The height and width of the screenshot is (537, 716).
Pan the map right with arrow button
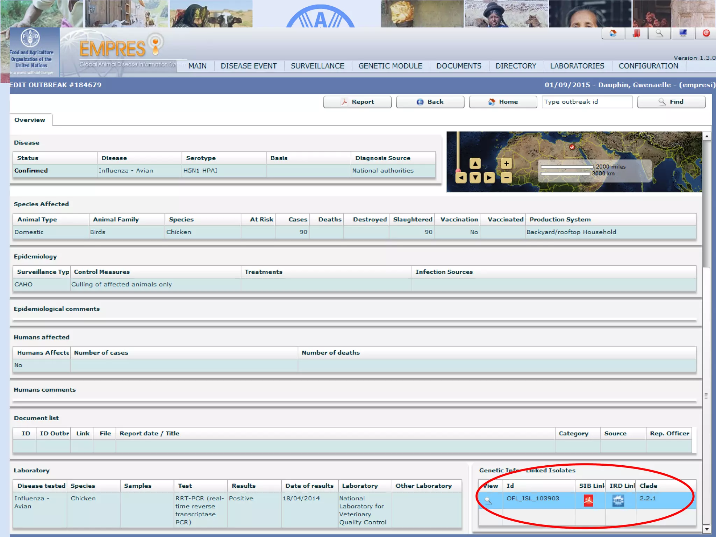pos(489,178)
